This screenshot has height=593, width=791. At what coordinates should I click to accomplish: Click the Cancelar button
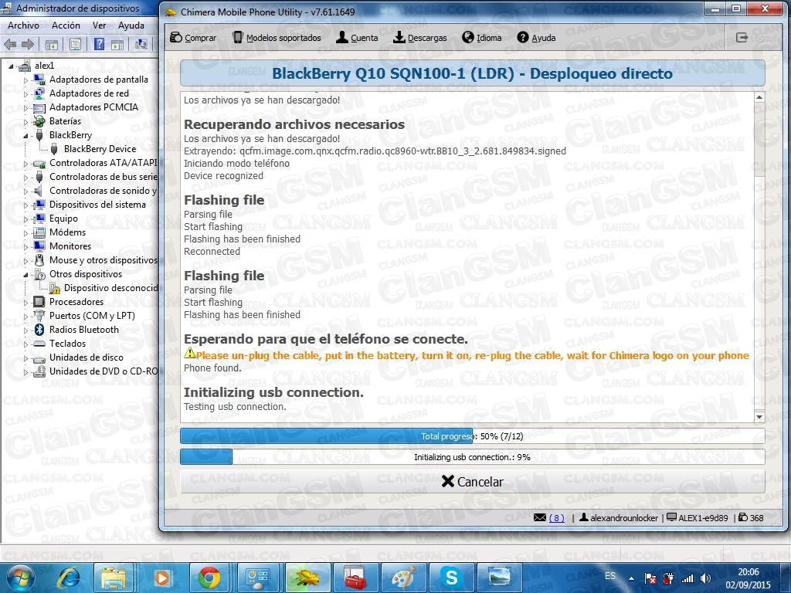pos(472,482)
